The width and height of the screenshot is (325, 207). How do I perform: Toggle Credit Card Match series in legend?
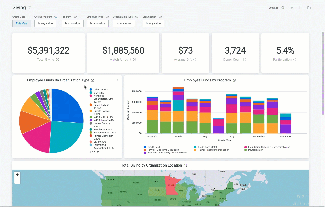[x=206, y=147]
